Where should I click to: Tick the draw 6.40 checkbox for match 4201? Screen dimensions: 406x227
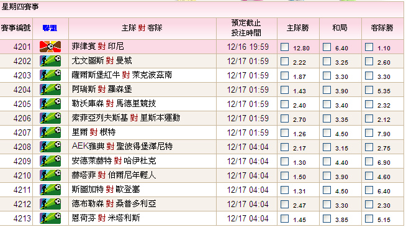[327, 47]
